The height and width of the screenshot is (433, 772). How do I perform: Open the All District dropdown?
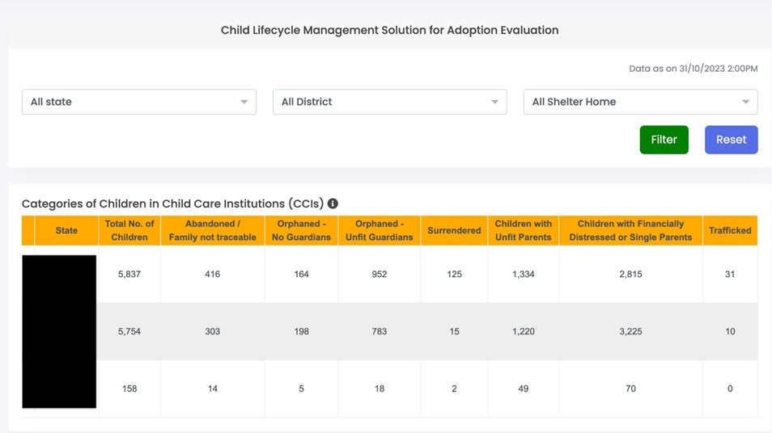point(389,102)
